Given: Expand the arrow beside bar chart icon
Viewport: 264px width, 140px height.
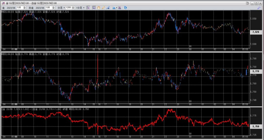Looking at the screenshot, I should [x=117, y=8].
